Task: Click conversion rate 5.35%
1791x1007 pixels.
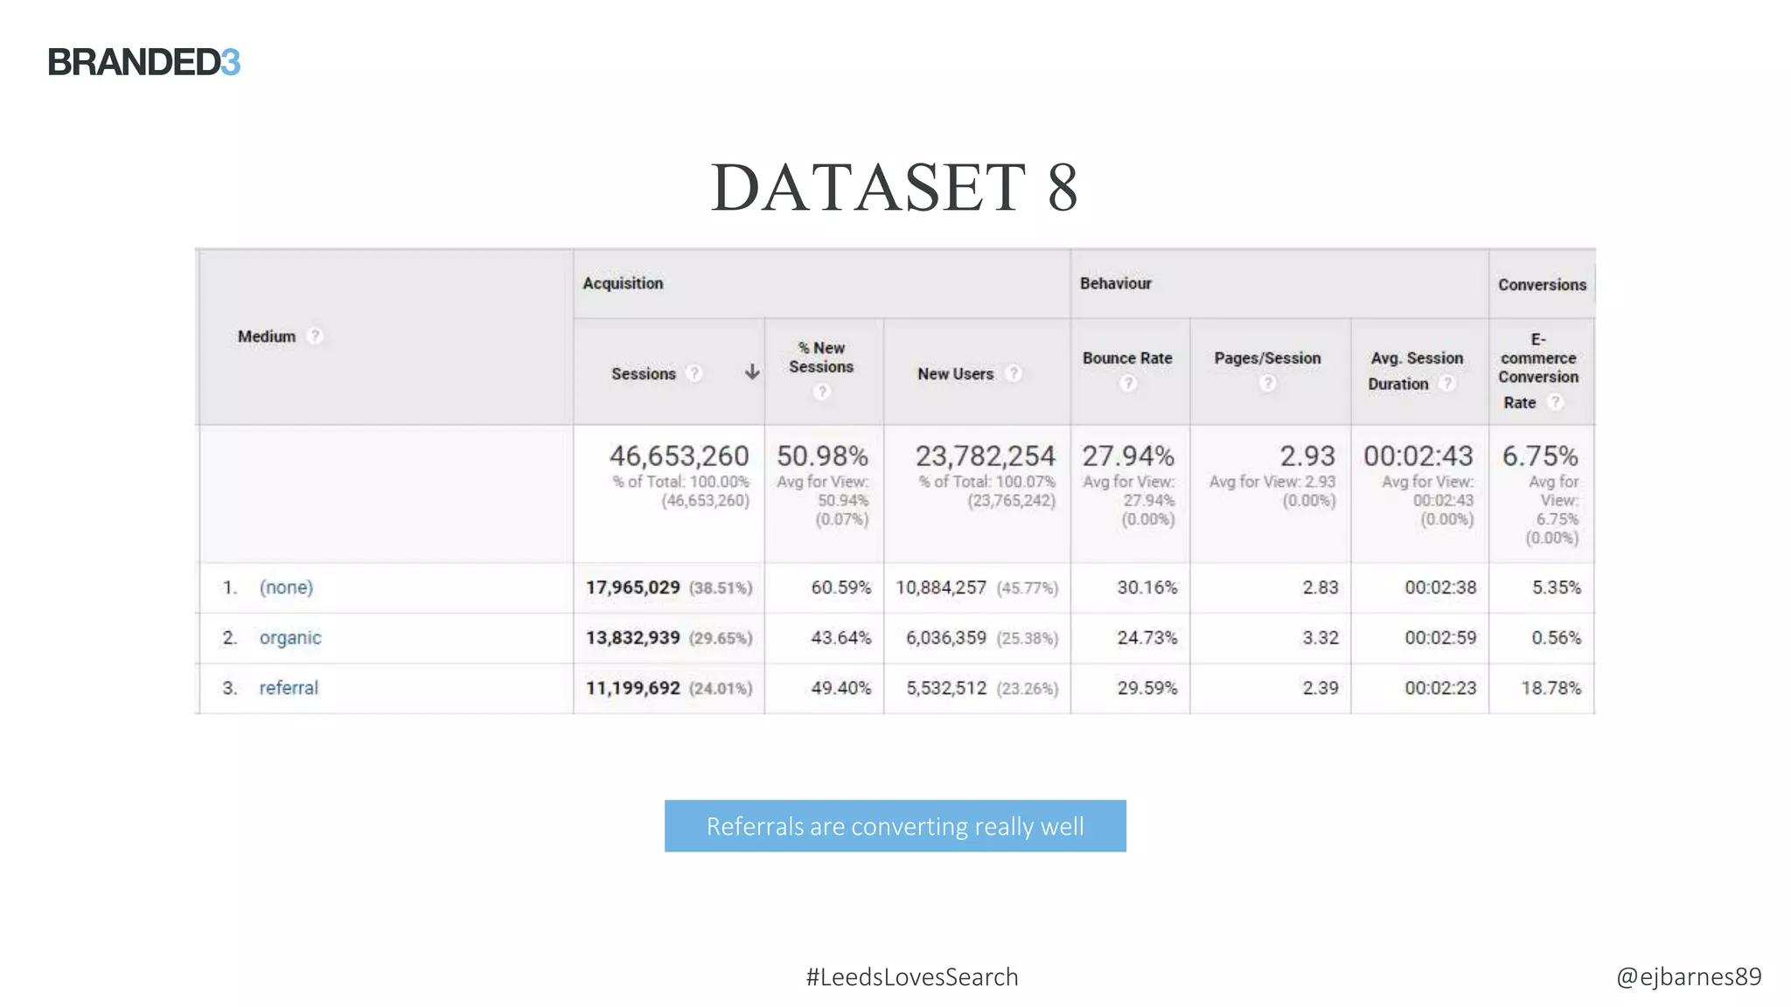Action: (1556, 587)
